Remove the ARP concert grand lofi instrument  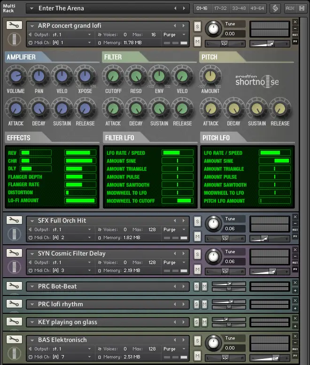(295, 22)
